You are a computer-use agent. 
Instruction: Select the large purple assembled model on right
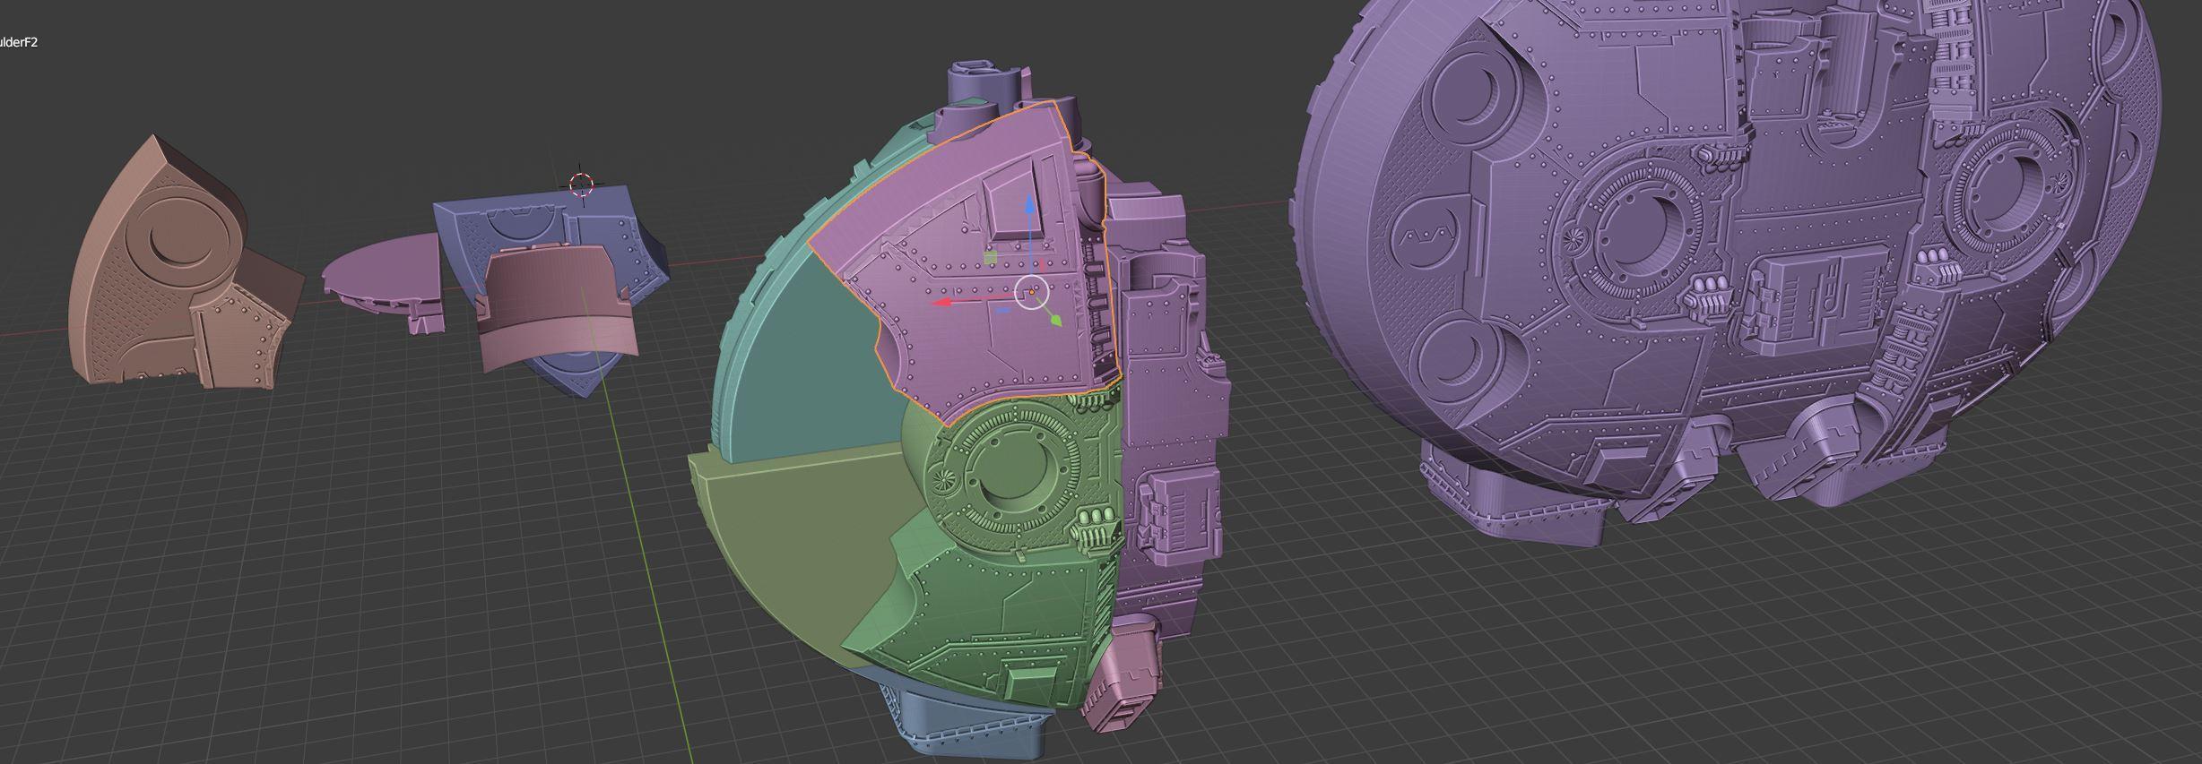pyautogui.click(x=1704, y=269)
